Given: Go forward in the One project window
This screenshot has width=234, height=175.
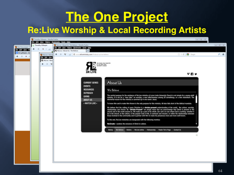Looking at the screenshot, I should click(x=22, y=56).
